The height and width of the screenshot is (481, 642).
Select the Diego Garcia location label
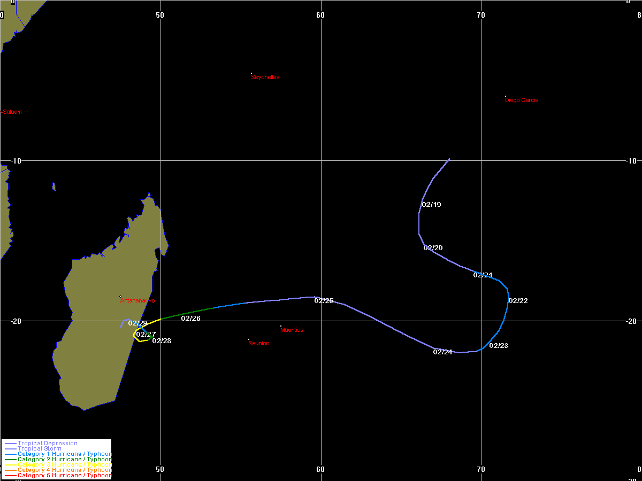pyautogui.click(x=522, y=100)
